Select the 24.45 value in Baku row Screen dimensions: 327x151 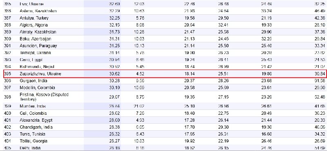coord(223,39)
